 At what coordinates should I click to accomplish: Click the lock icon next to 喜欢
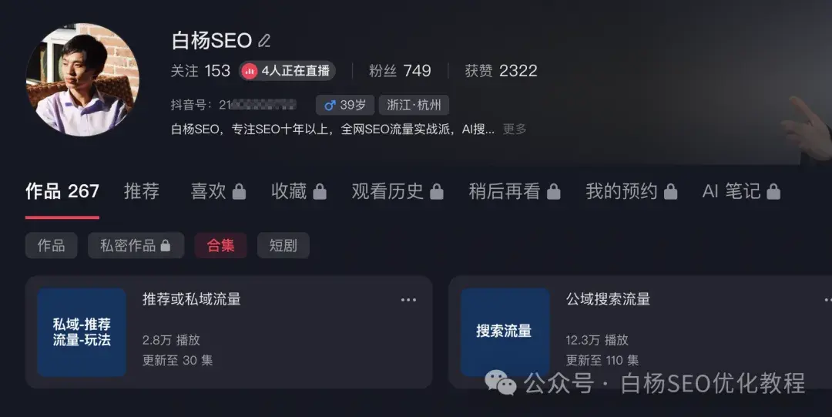coord(239,192)
